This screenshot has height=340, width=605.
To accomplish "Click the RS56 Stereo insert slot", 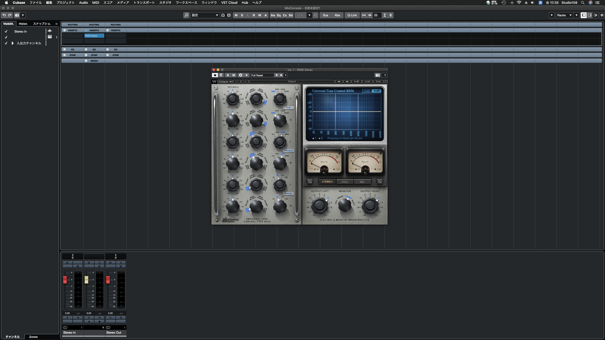I will pyautogui.click(x=94, y=36).
